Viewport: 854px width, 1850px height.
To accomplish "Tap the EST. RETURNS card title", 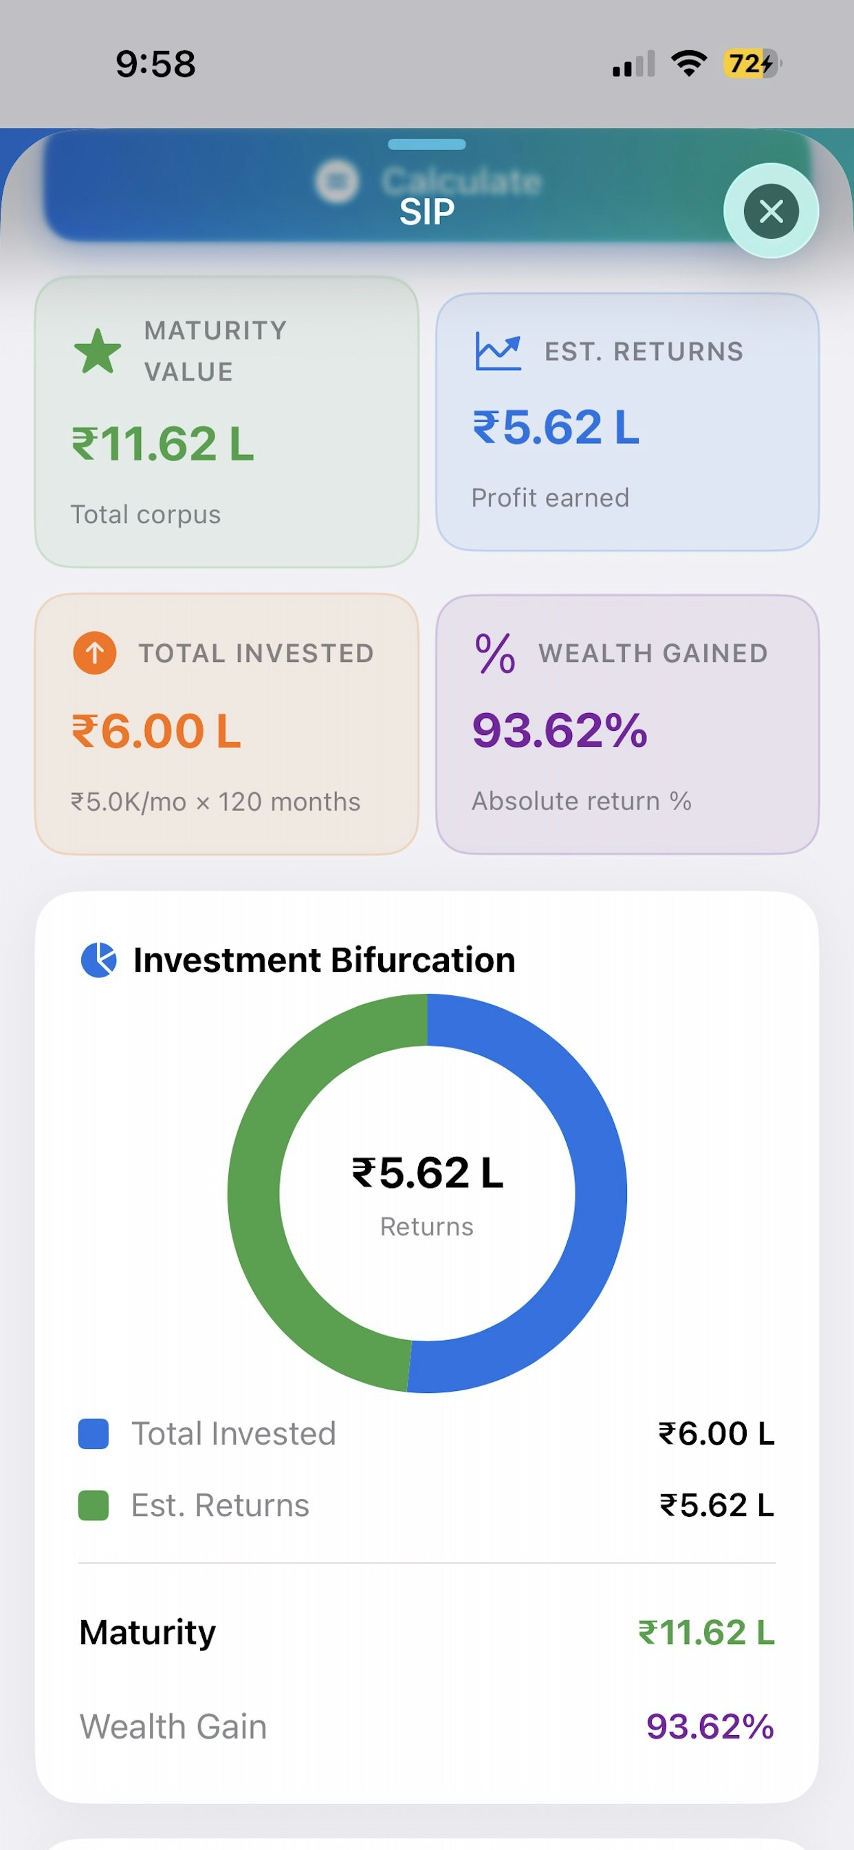I will click(644, 351).
